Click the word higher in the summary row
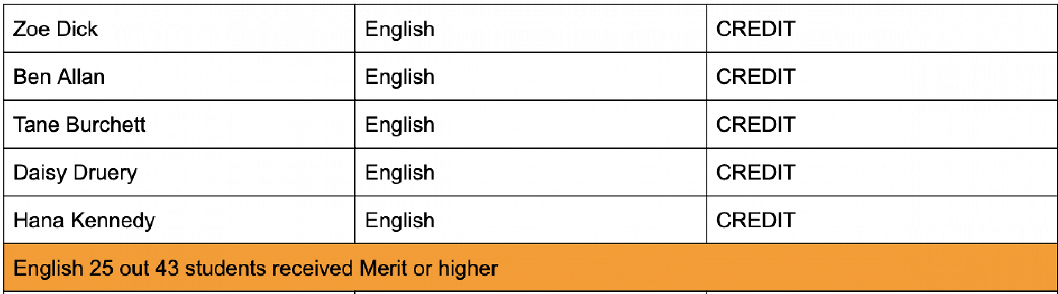 468,268
